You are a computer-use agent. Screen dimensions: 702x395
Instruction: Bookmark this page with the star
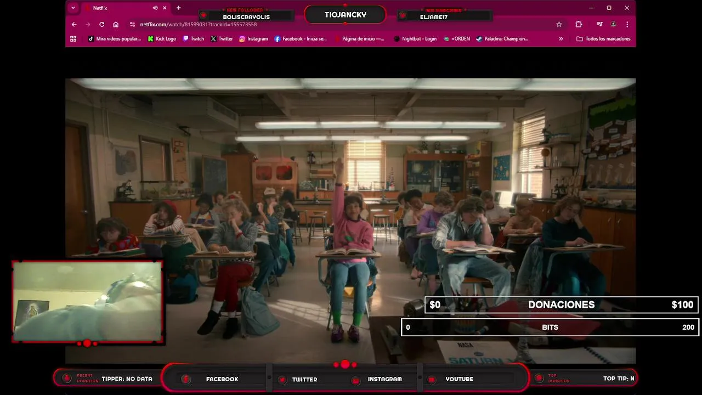559,24
